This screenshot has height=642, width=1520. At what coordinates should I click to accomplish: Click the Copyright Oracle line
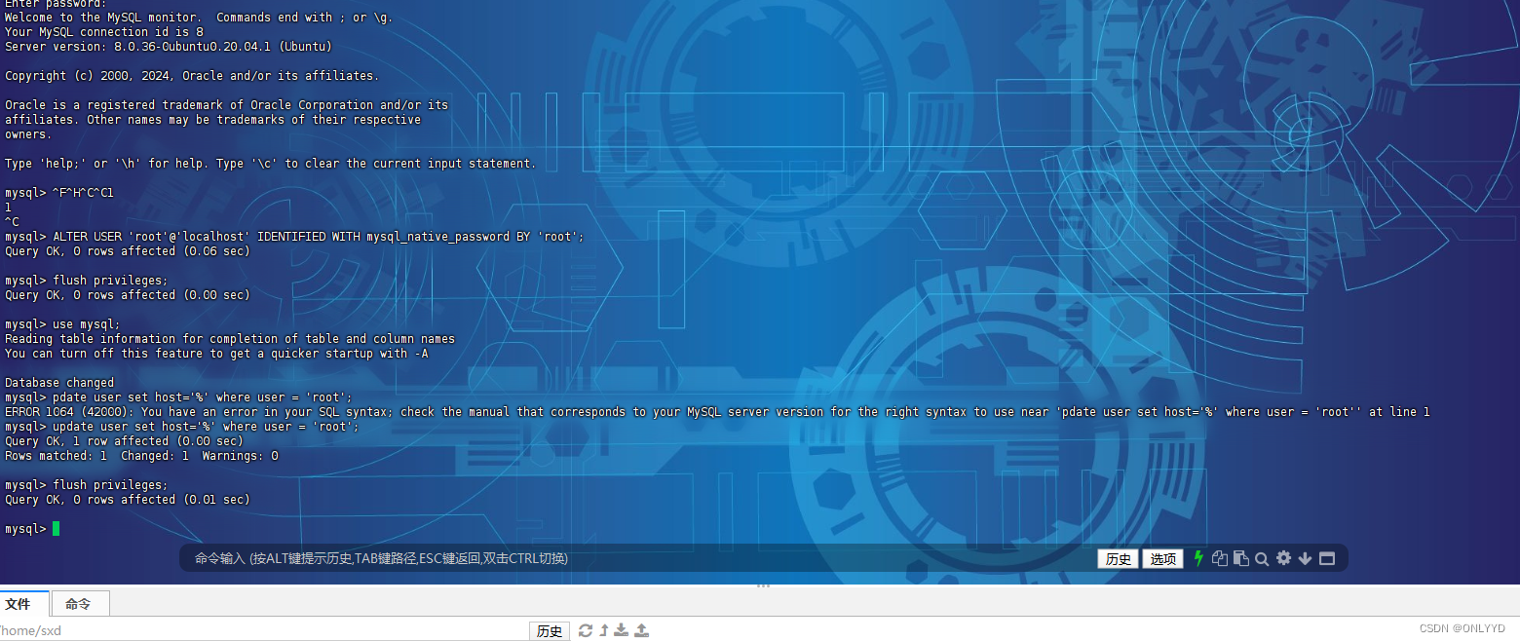coord(192,75)
